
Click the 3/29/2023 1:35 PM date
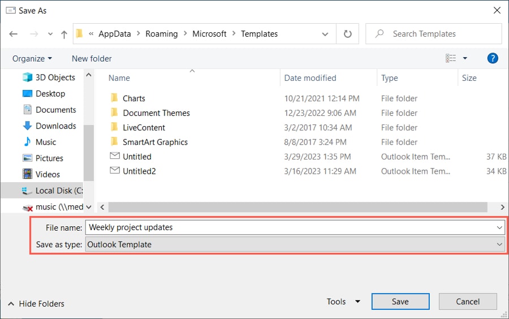[x=317, y=157]
